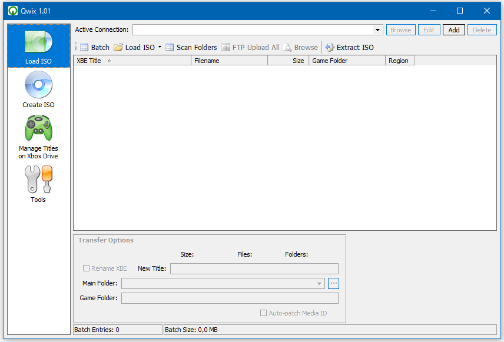The width and height of the screenshot is (504, 342).
Task: Expand the Load ISO toolbar dropdown arrow
Action: (x=160, y=47)
